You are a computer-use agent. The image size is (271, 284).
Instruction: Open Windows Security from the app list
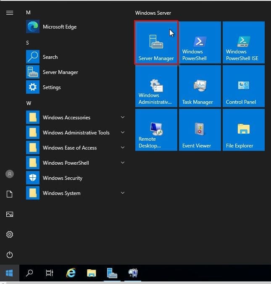63,178
